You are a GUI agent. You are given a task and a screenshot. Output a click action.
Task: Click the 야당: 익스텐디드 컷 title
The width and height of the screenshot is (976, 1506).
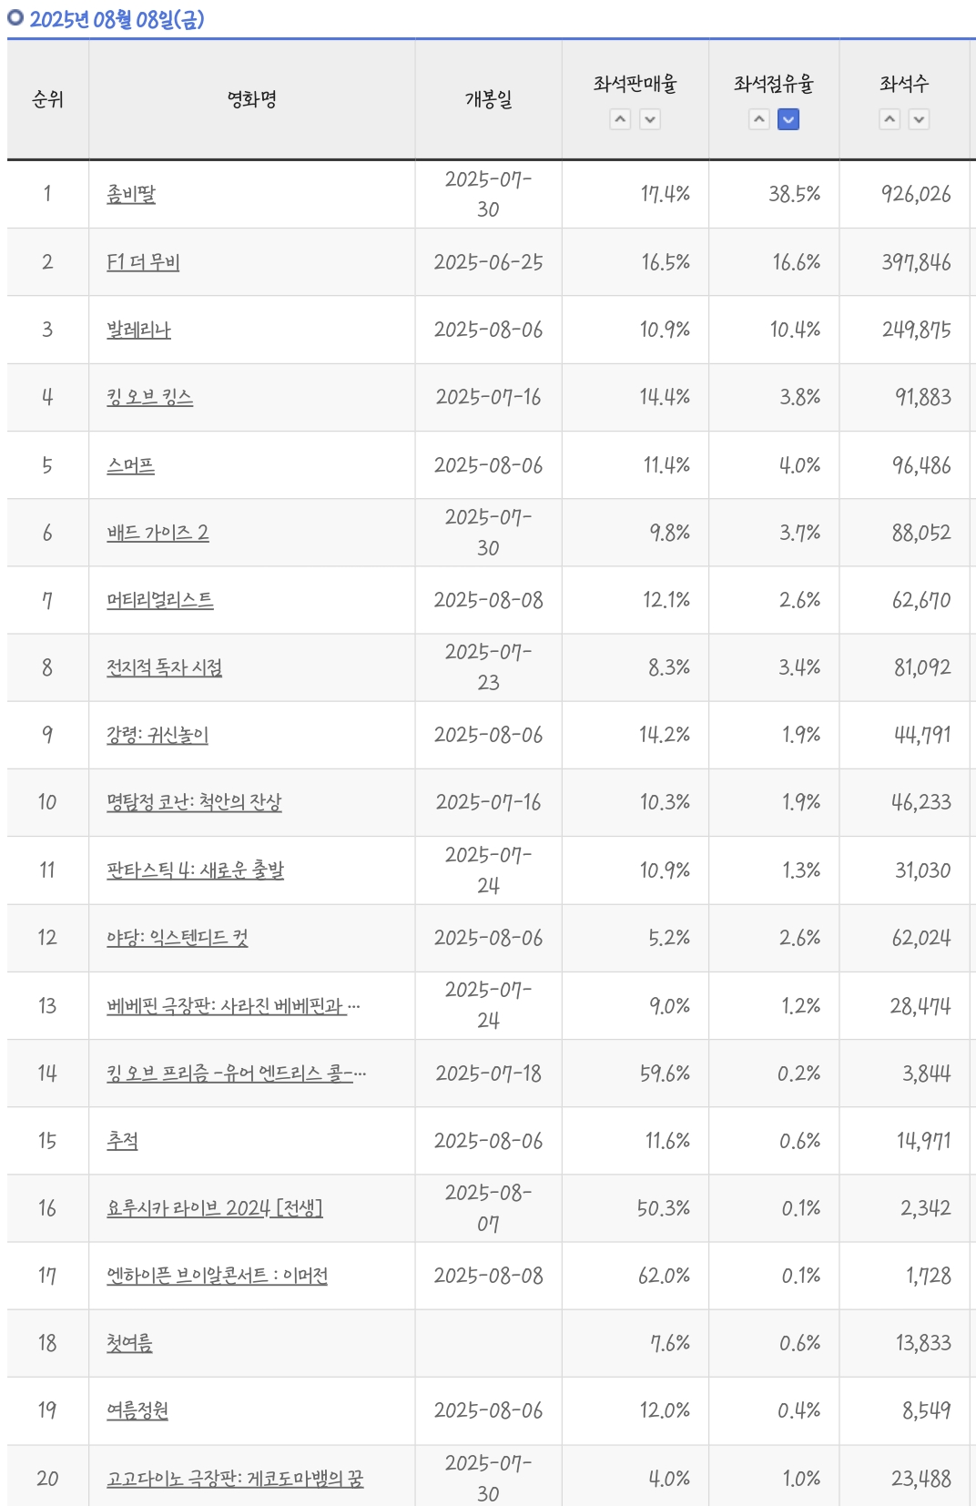point(178,938)
